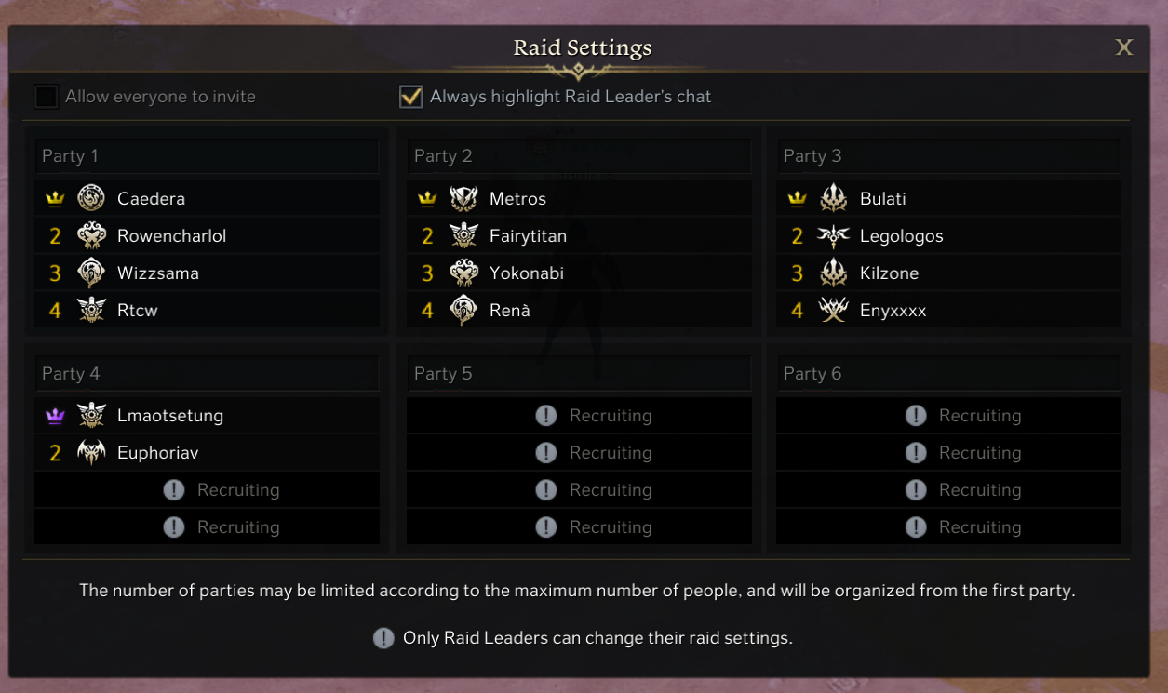Screen dimensions: 1168x693
Task: Select the Party 5 header
Action: click(x=578, y=373)
